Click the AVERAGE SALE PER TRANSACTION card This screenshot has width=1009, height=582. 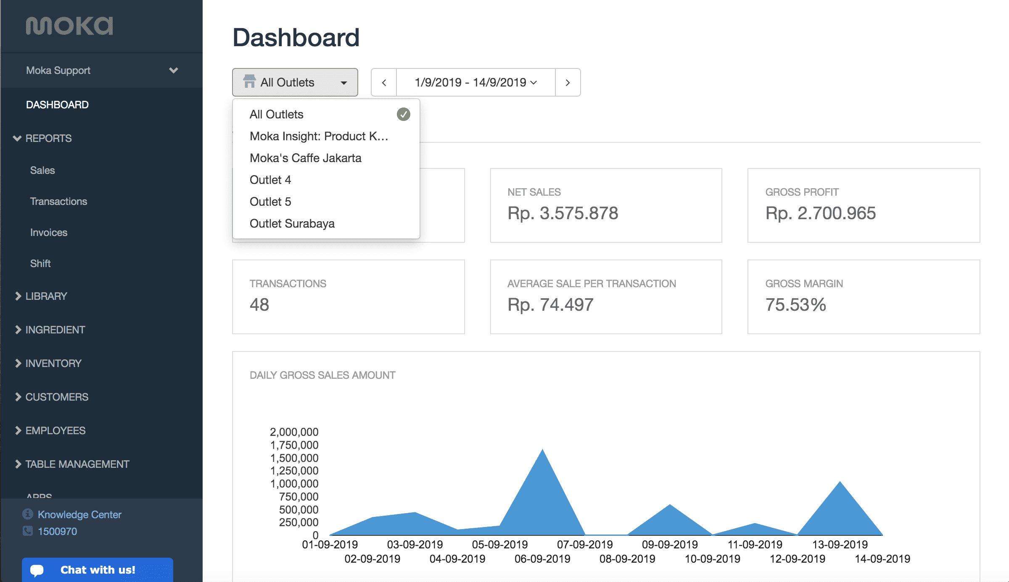click(606, 297)
